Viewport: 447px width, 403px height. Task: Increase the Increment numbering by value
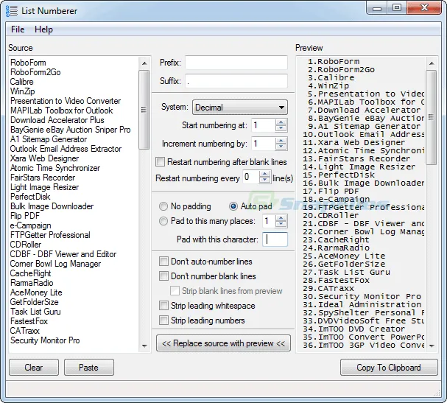pyautogui.click(x=281, y=141)
